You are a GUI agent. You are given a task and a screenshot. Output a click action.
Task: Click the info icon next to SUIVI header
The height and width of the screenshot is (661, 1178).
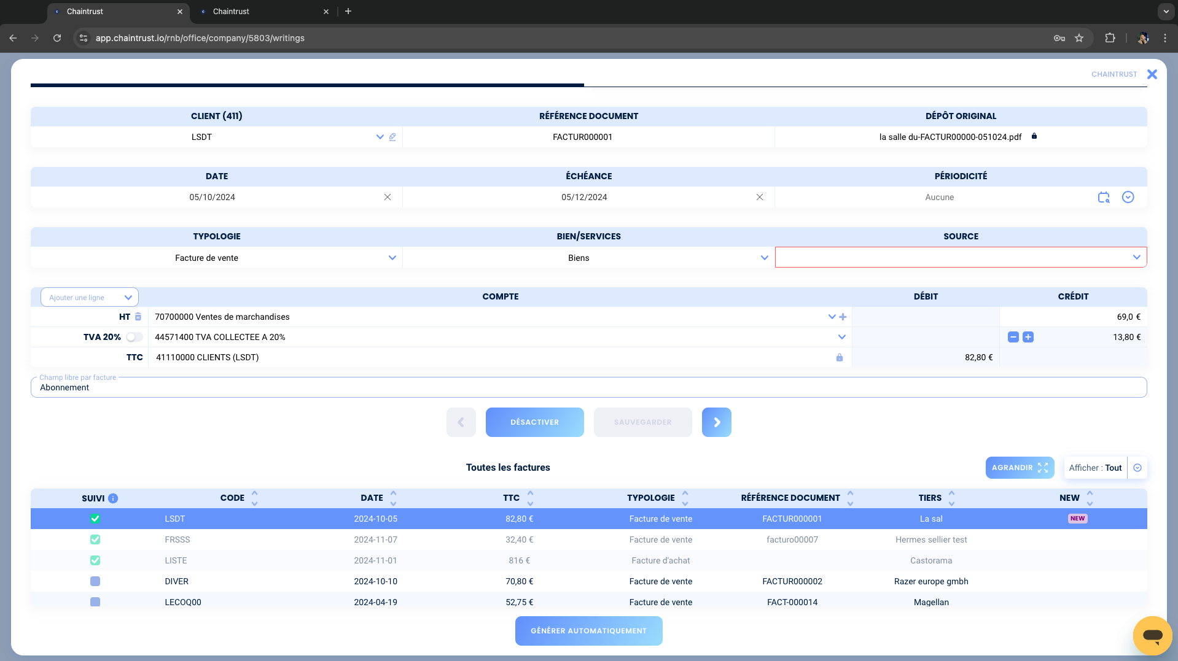click(113, 498)
